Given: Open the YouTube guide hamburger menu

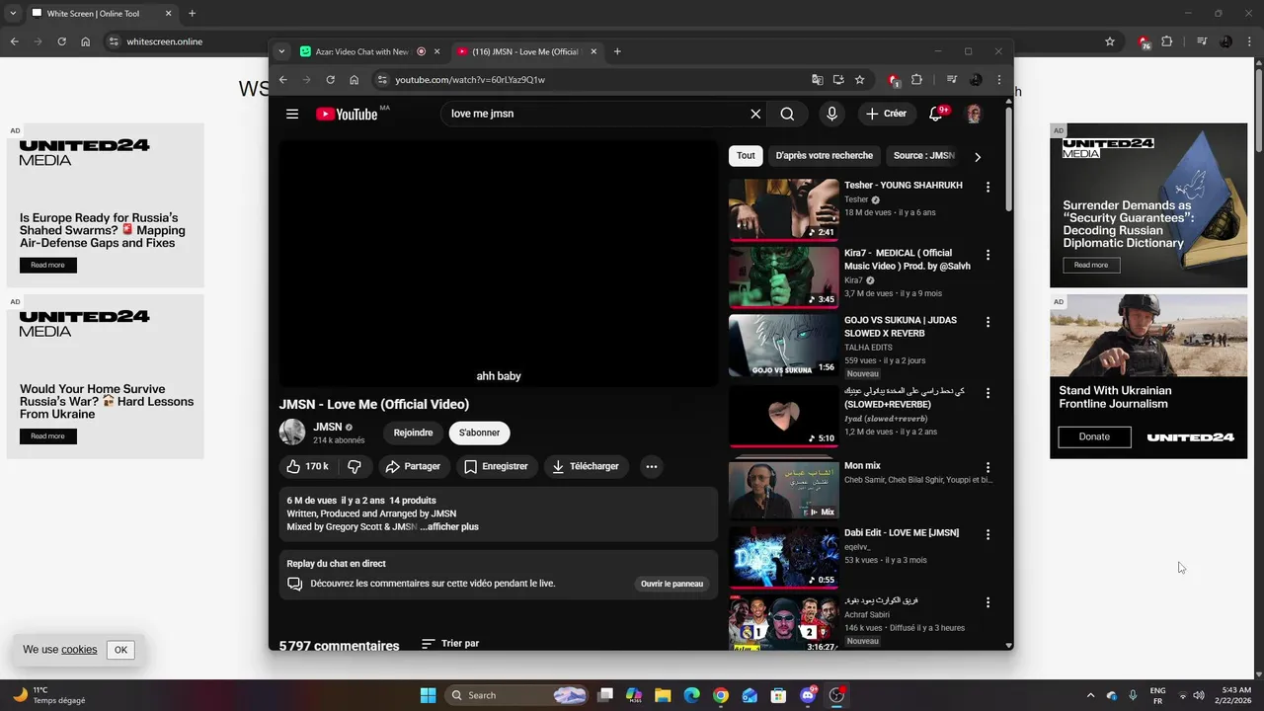Looking at the screenshot, I should [x=292, y=114].
